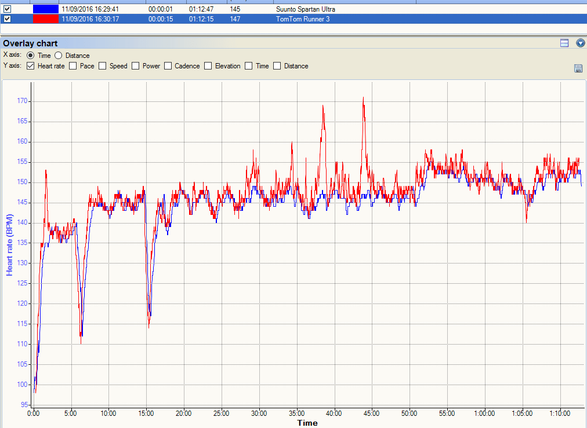Click the blue color swatch for Suunto
The width and height of the screenshot is (587, 428).
point(46,9)
